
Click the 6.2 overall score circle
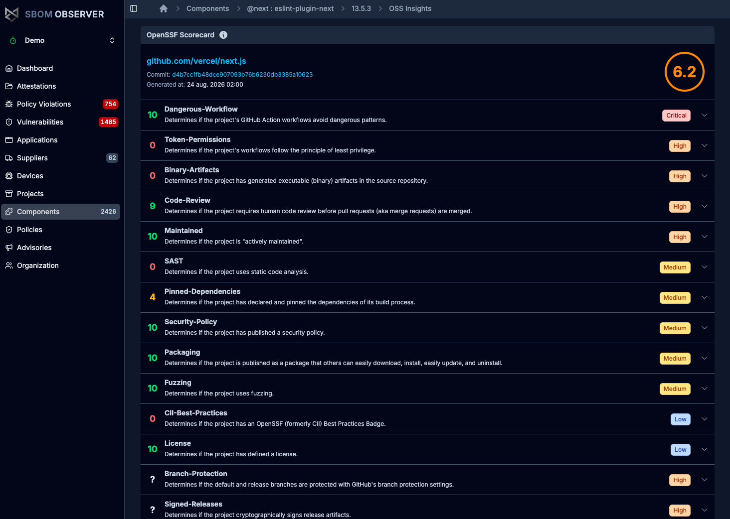(684, 72)
